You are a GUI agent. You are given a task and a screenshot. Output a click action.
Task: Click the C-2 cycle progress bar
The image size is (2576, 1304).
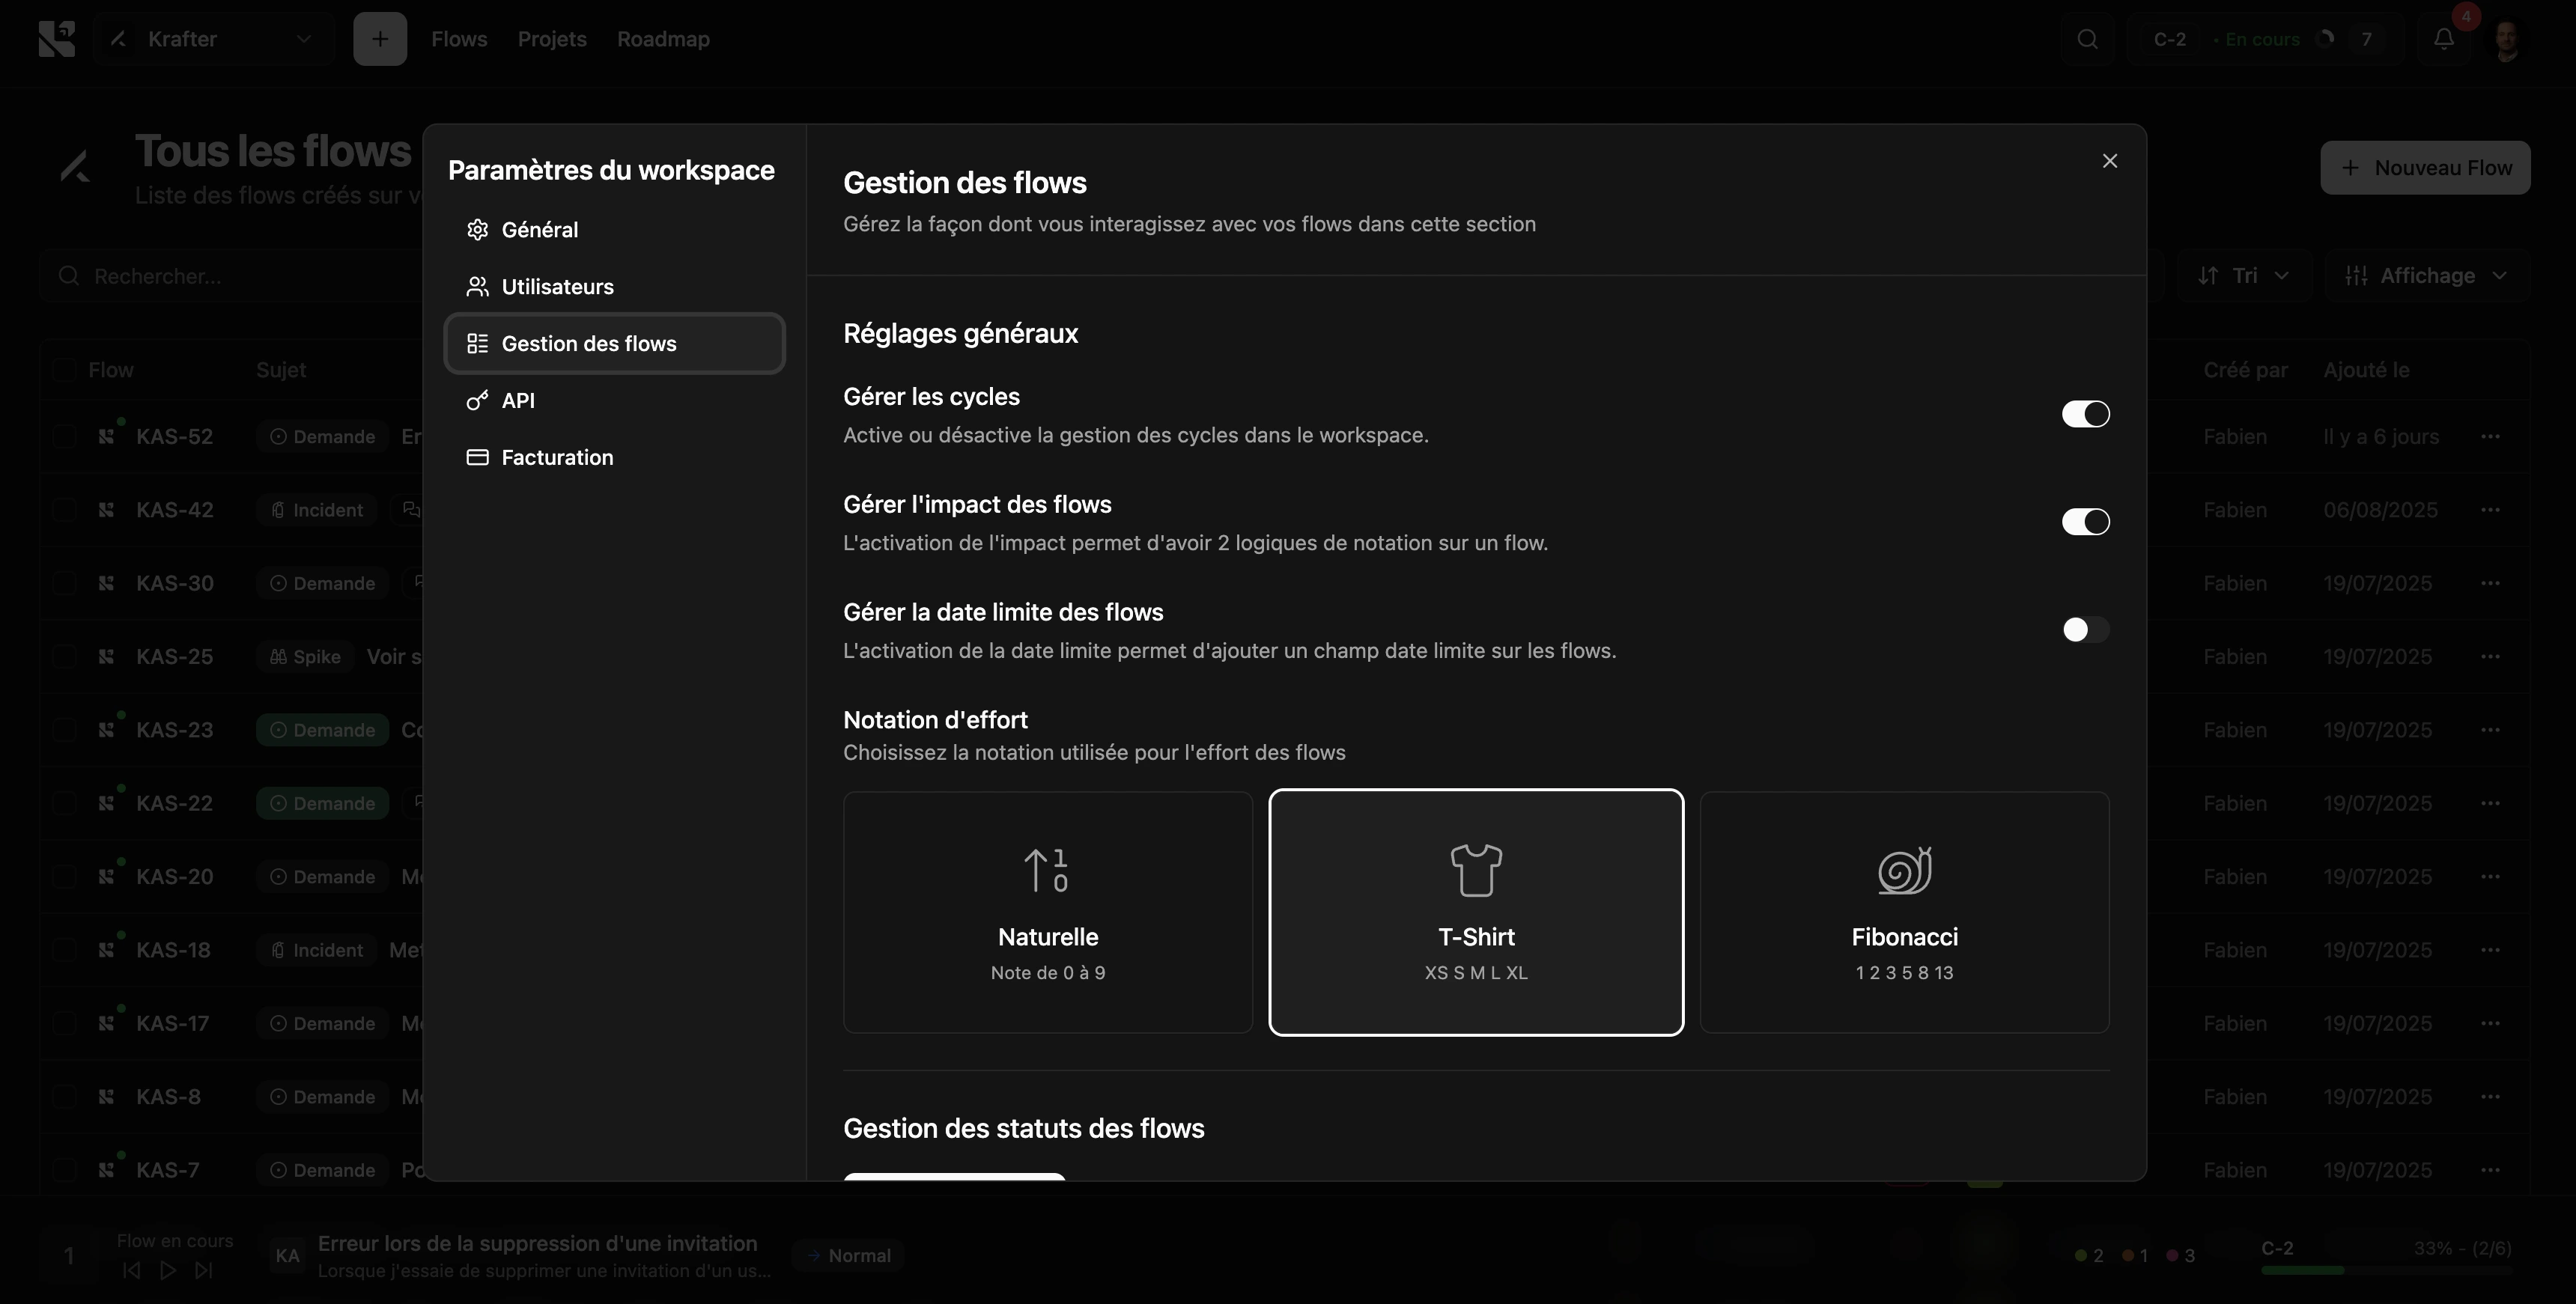point(2386,1271)
